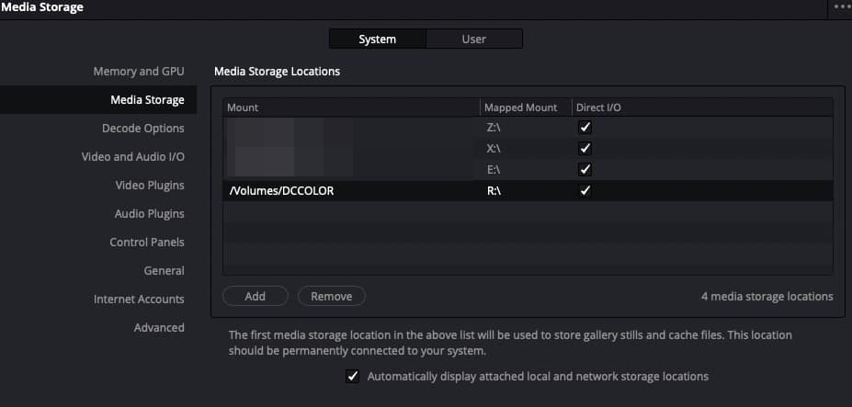
Task: Toggle Direct I/O for E:\ mount
Action: [585, 170]
